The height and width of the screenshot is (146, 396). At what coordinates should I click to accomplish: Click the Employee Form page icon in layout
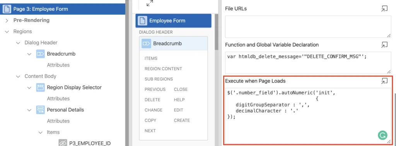point(142,21)
